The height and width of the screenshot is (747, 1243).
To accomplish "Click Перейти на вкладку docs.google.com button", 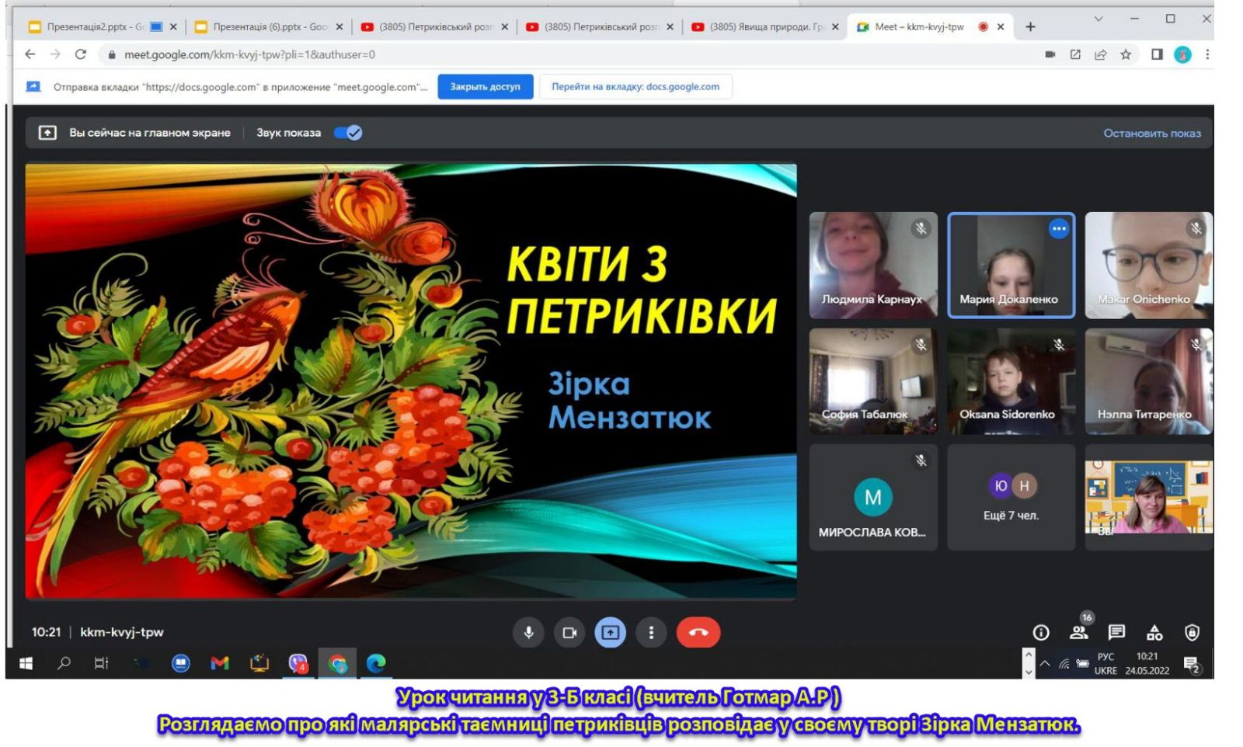I will (x=635, y=87).
